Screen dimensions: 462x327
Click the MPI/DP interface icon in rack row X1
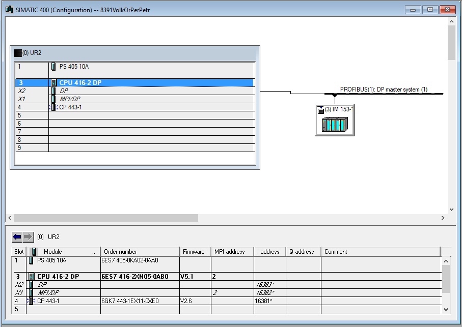(x=53, y=99)
